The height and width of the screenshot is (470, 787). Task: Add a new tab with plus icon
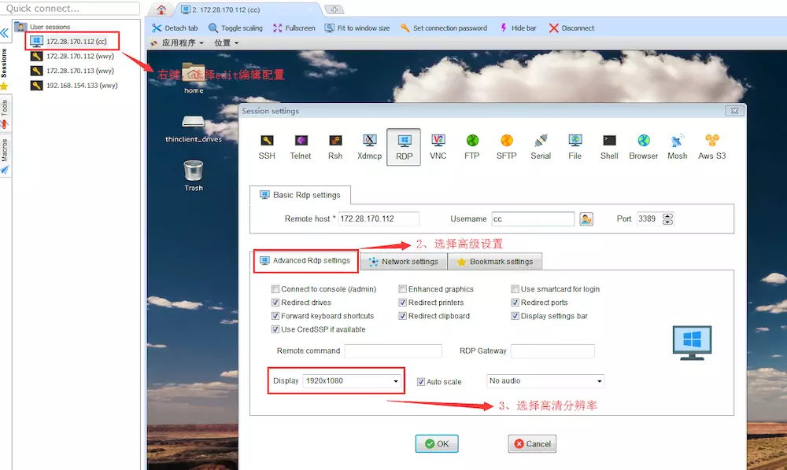click(334, 9)
